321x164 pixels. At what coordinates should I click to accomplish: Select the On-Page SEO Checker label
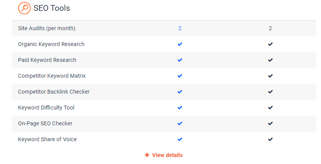(x=45, y=123)
